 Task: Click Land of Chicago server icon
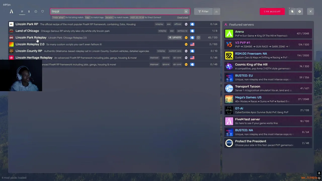(x=11, y=31)
